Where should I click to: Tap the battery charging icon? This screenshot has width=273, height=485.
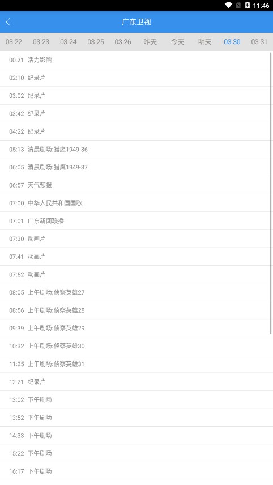click(x=248, y=5)
